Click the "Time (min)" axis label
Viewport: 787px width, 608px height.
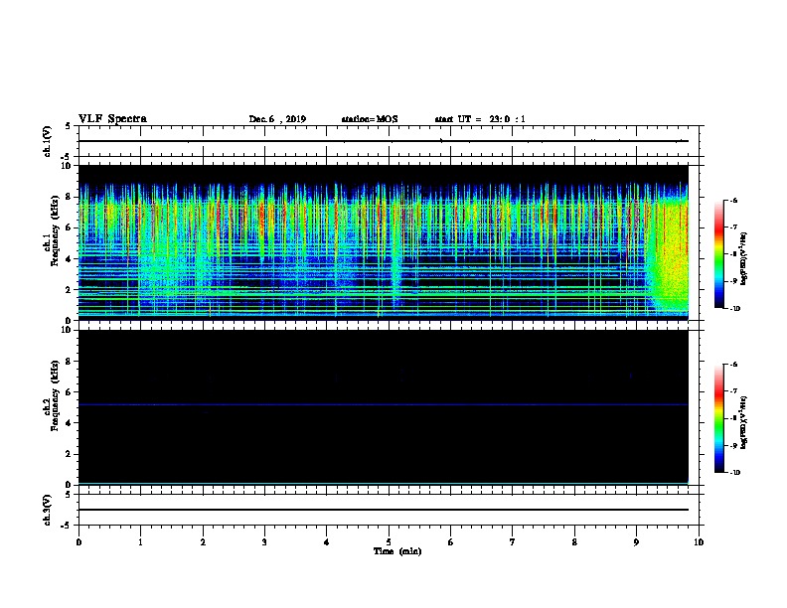coord(397,551)
